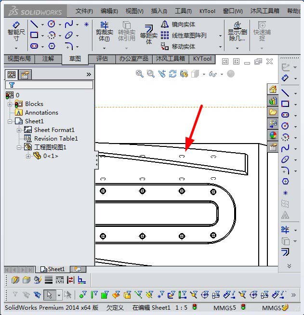Image resolution: width=304 pixels, height=315 pixels.
Task: Collapse the 工程图视图1 node
Action: pyautogui.click(x=19, y=148)
